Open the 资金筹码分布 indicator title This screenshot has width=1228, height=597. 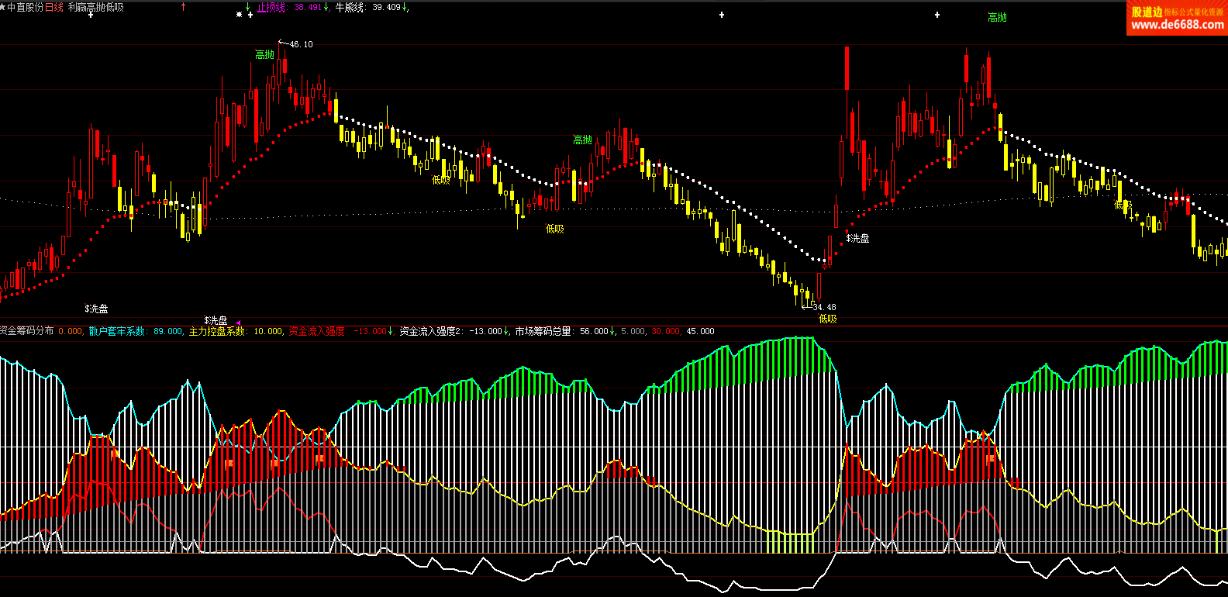[27, 331]
